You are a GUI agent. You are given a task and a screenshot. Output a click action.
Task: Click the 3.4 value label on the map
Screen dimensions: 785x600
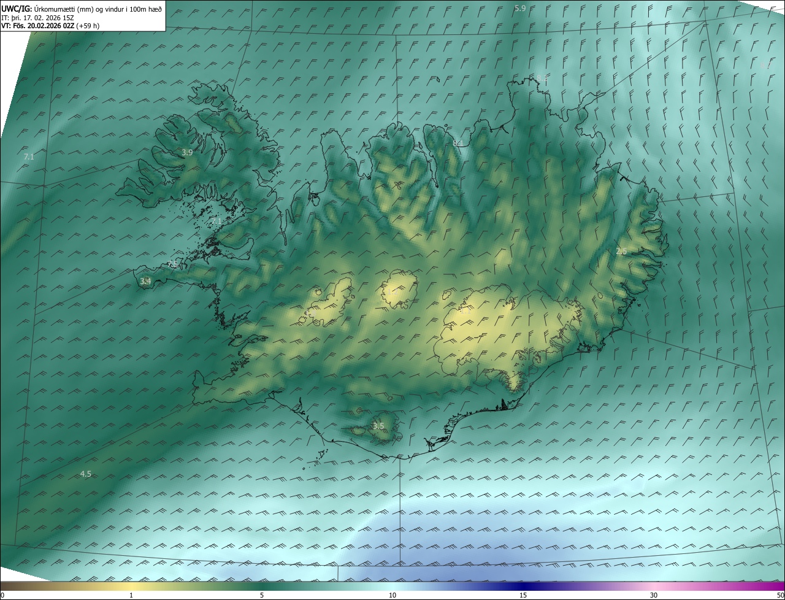tap(145, 281)
